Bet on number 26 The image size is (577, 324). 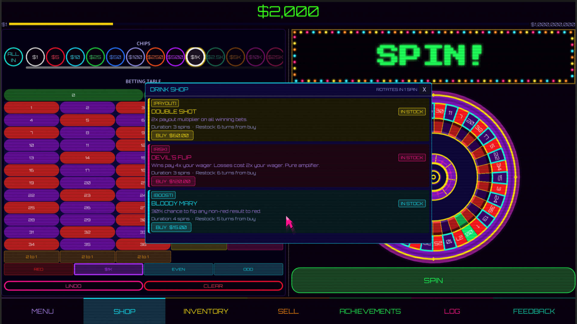[x=87, y=208]
